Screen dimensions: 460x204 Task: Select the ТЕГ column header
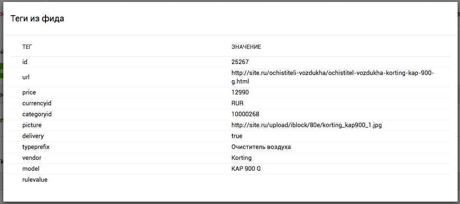[x=27, y=47]
